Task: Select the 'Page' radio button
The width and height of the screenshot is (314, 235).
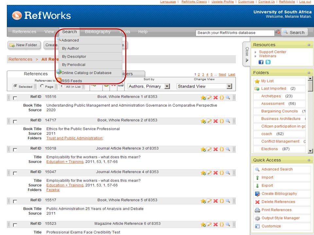Action: pos(42,86)
